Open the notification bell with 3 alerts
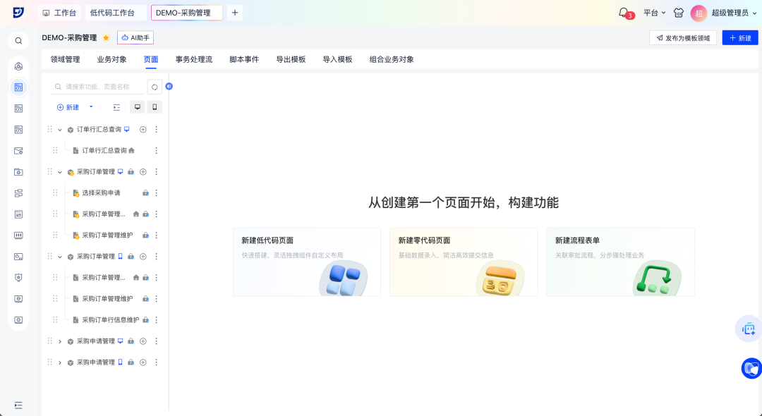762x416 pixels. [x=624, y=13]
